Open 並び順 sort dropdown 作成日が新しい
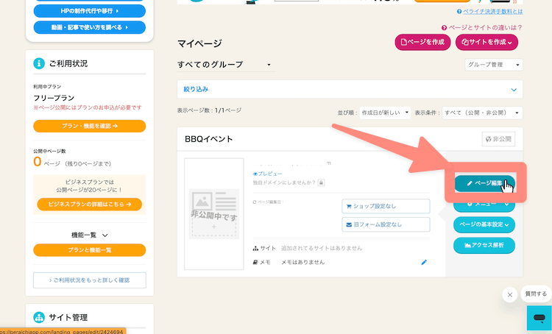This screenshot has width=552, height=334. [385, 113]
